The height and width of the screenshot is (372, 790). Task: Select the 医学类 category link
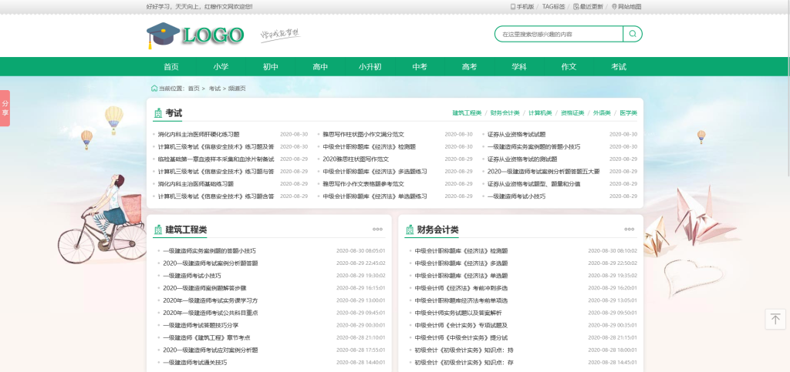point(628,113)
